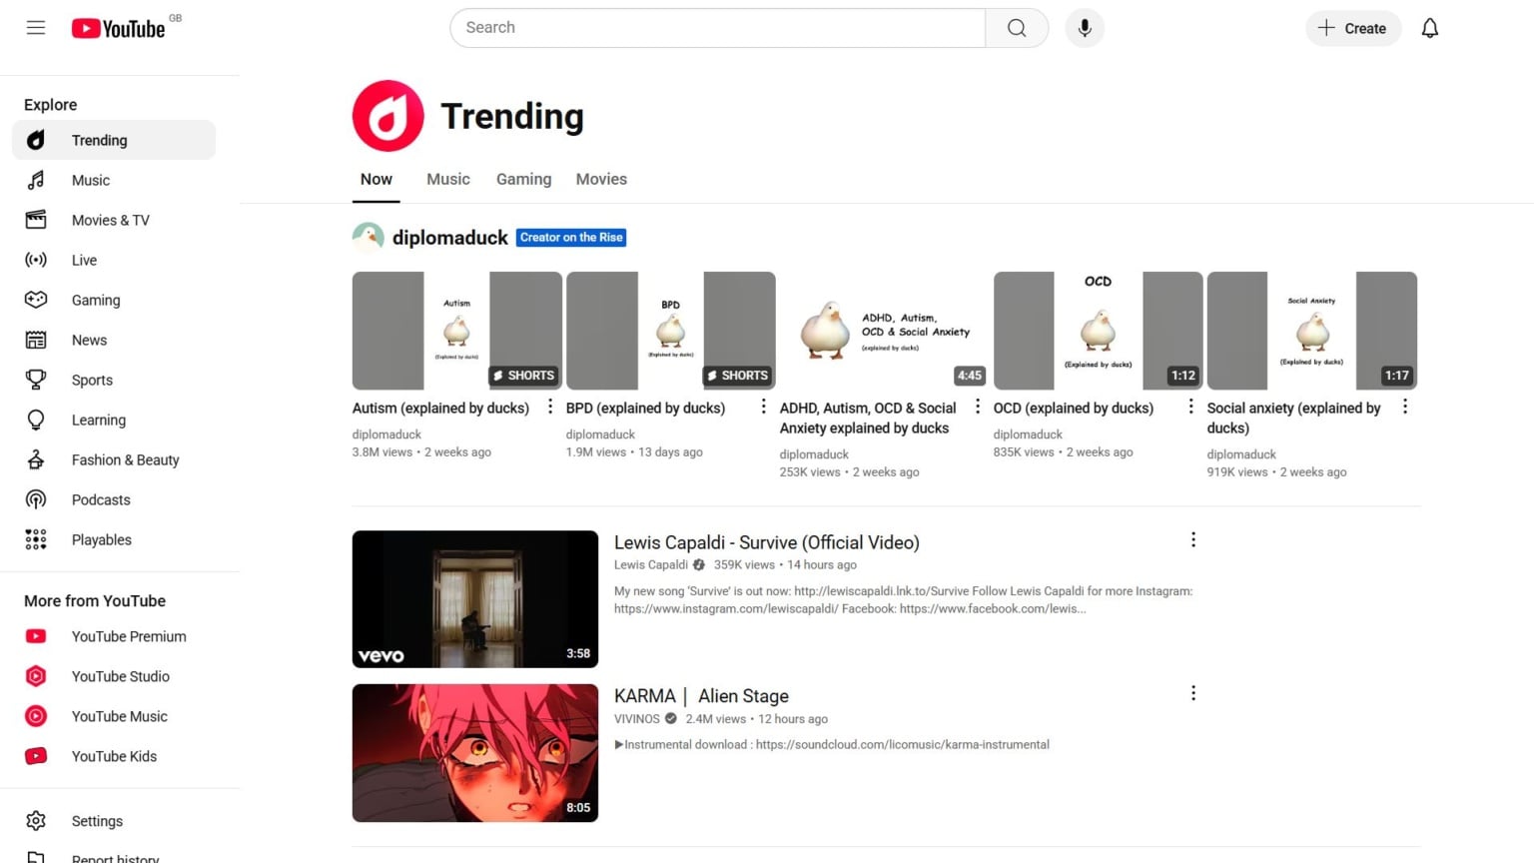Open the Trending section in sidebar
This screenshot has height=863, width=1534.
click(98, 140)
